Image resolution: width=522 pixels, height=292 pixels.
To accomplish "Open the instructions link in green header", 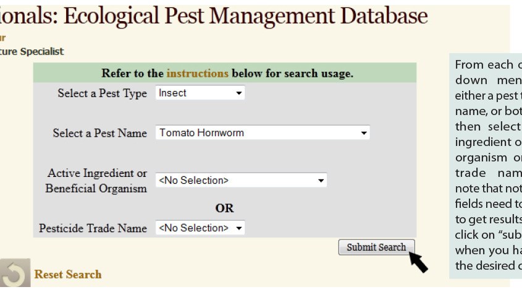I will coord(197,74).
